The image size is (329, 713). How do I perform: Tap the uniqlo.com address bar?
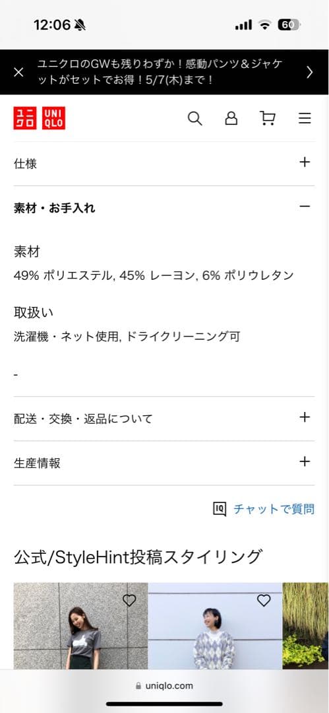pyautogui.click(x=165, y=686)
